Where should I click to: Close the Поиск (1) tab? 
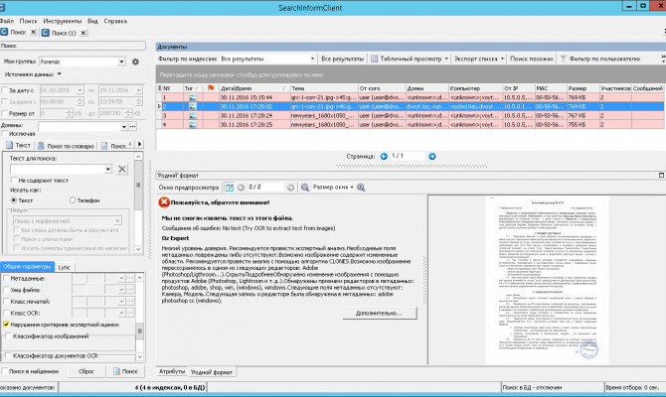click(83, 33)
